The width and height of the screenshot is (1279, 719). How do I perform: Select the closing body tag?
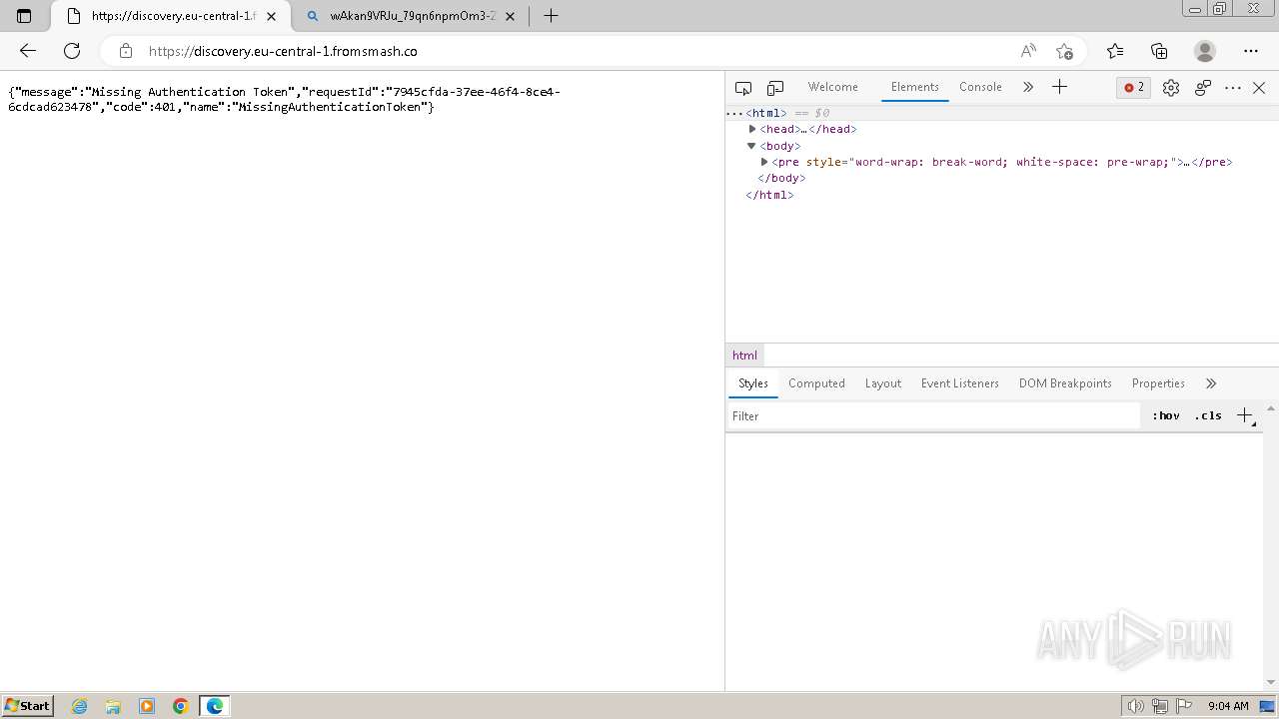pyautogui.click(x=781, y=178)
